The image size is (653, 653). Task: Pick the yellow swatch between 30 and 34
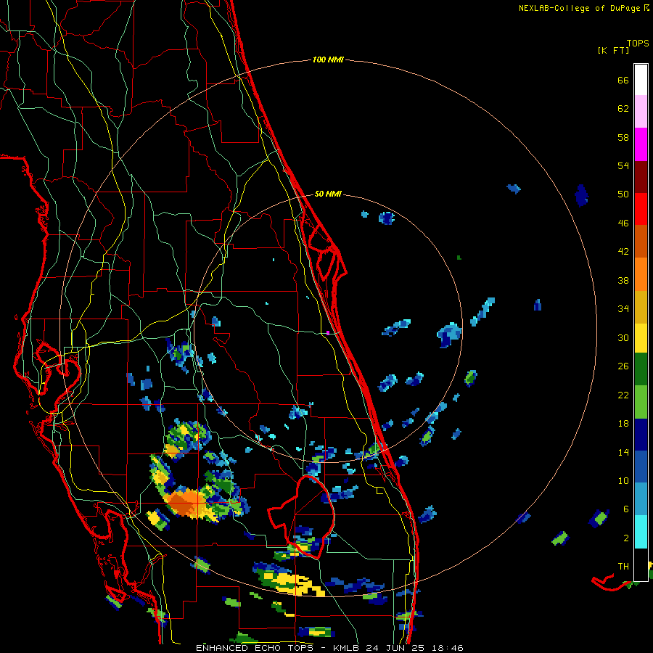641,337
